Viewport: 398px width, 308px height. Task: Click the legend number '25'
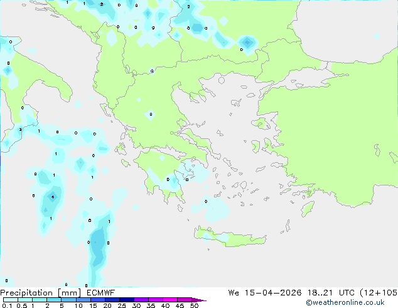(122, 305)
